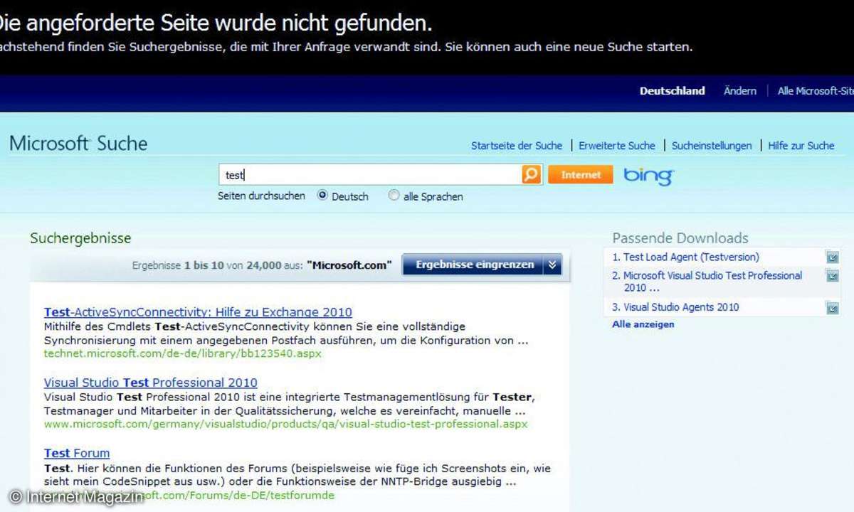
Task: Expand the Ergebnisse eingrenzen dropdown arrow
Action: (x=553, y=265)
